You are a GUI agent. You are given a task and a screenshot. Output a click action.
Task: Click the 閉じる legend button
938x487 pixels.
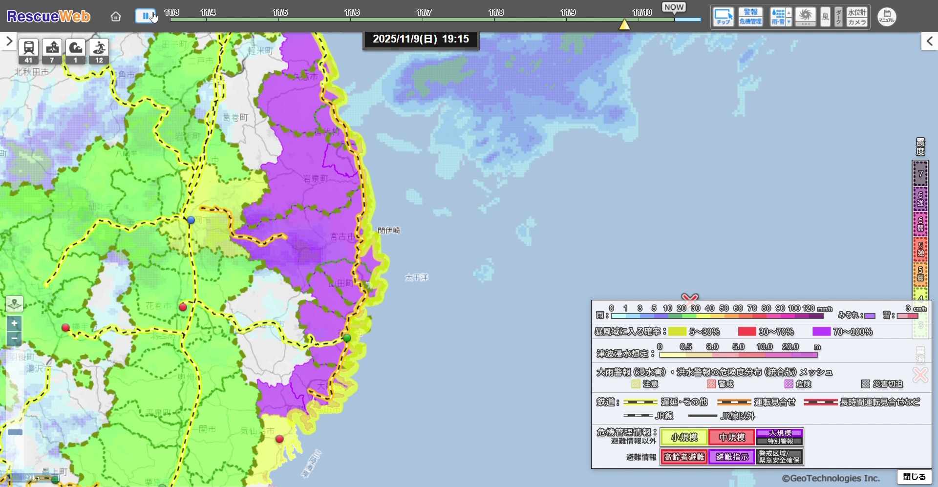coord(914,477)
